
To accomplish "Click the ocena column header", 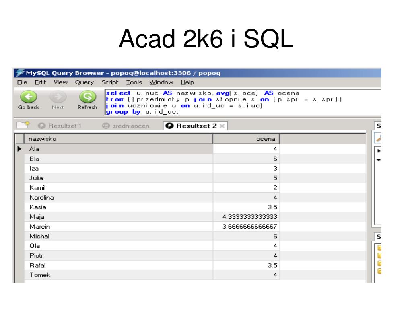I will tap(246, 139).
